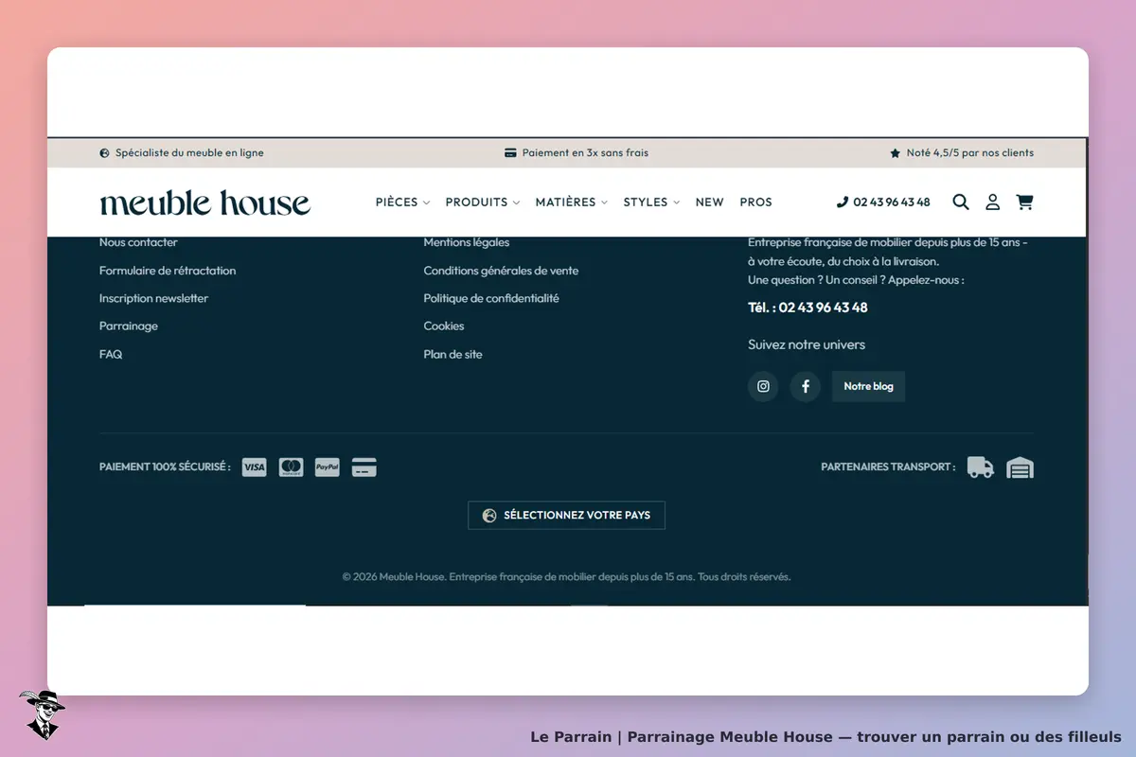Open Formulaire de rétractation link
This screenshot has width=1136, height=757.
tap(168, 271)
